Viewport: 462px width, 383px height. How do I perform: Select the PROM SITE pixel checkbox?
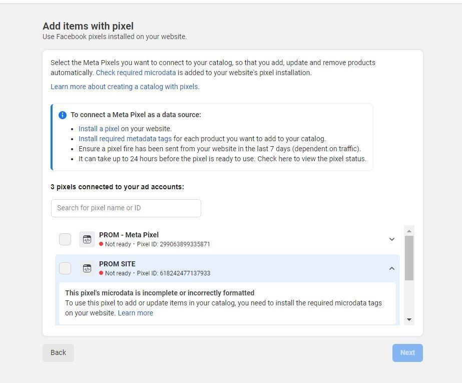(x=65, y=268)
